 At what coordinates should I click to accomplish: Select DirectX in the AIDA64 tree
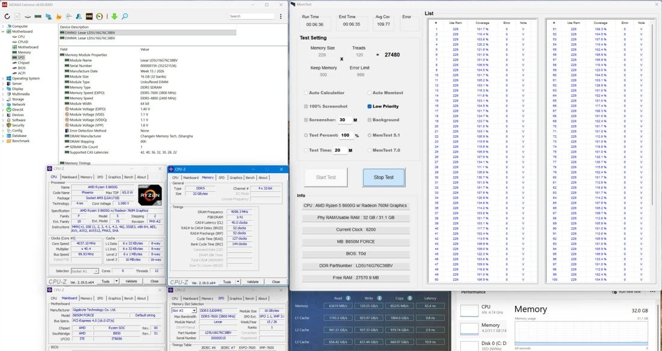17,109
